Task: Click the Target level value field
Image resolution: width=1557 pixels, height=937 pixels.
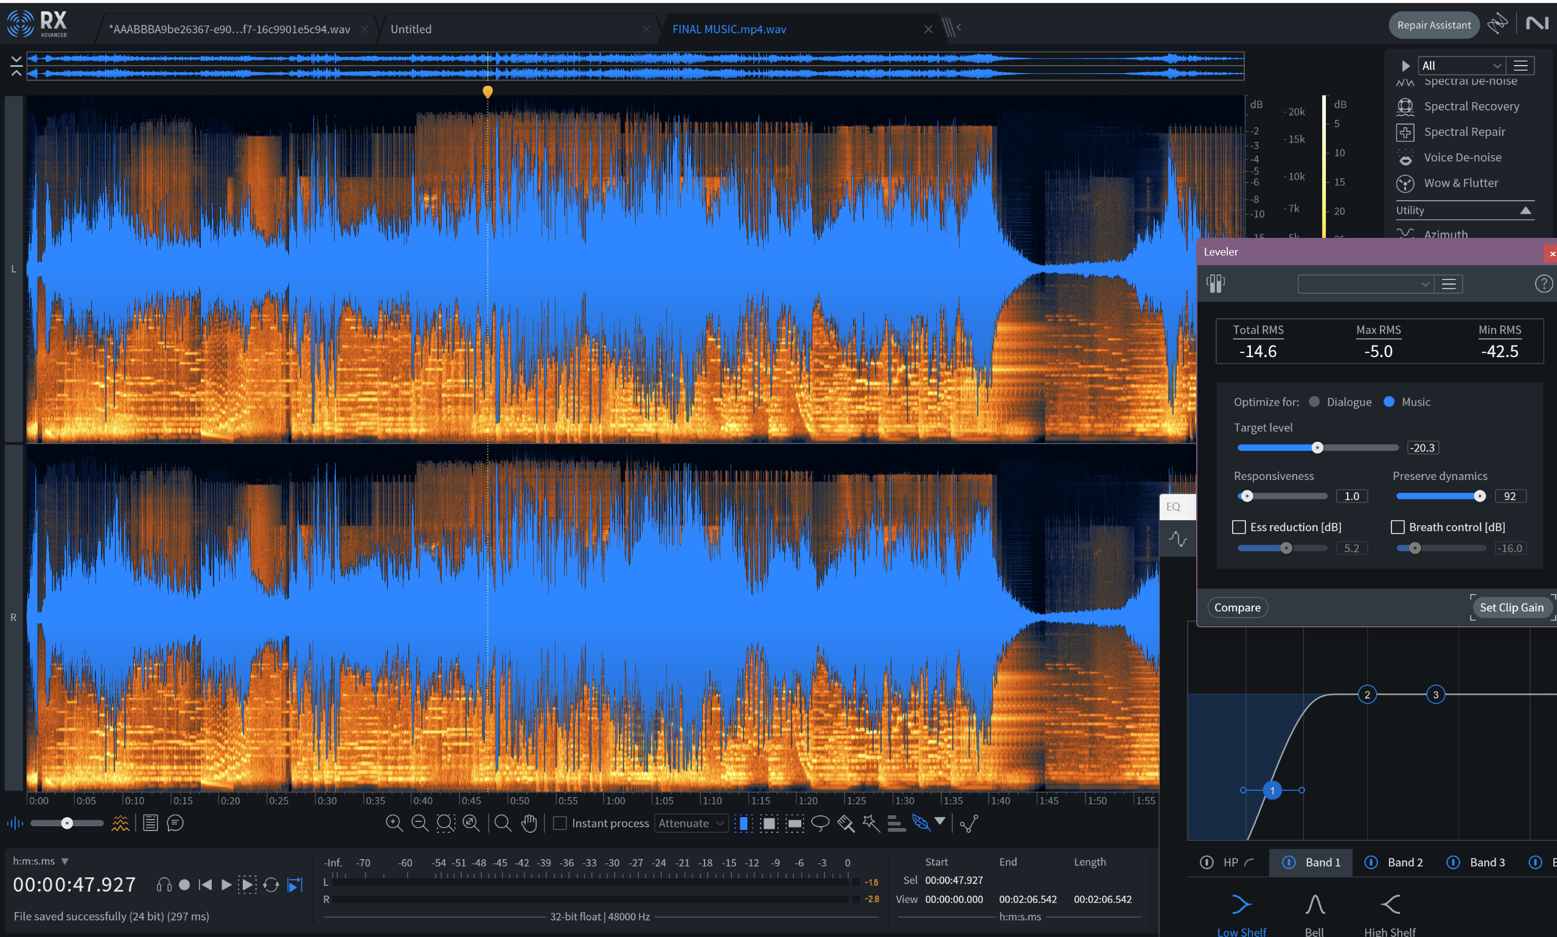Action: click(x=1423, y=448)
